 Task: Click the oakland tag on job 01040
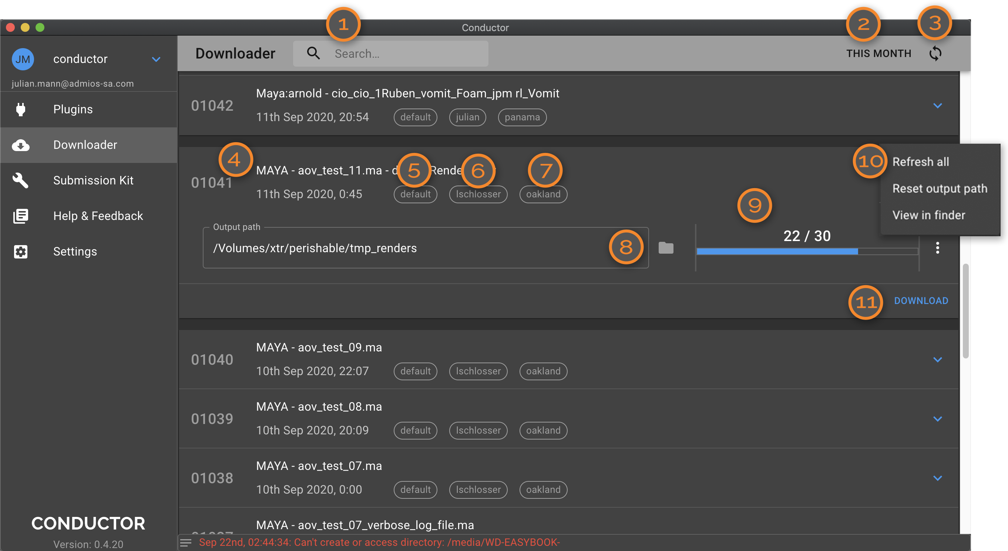tap(543, 371)
